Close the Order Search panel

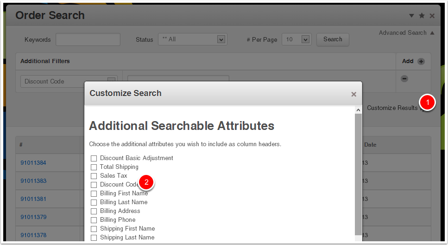432,16
